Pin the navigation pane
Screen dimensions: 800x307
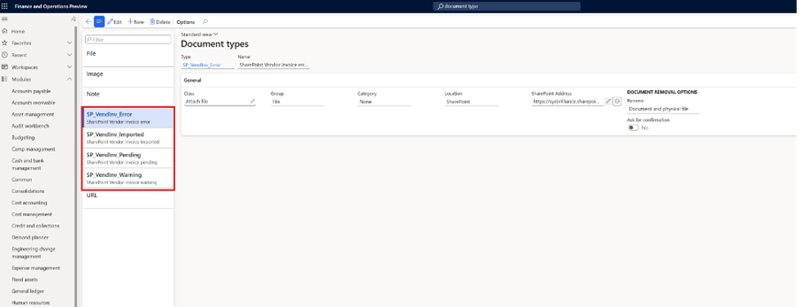click(73, 19)
